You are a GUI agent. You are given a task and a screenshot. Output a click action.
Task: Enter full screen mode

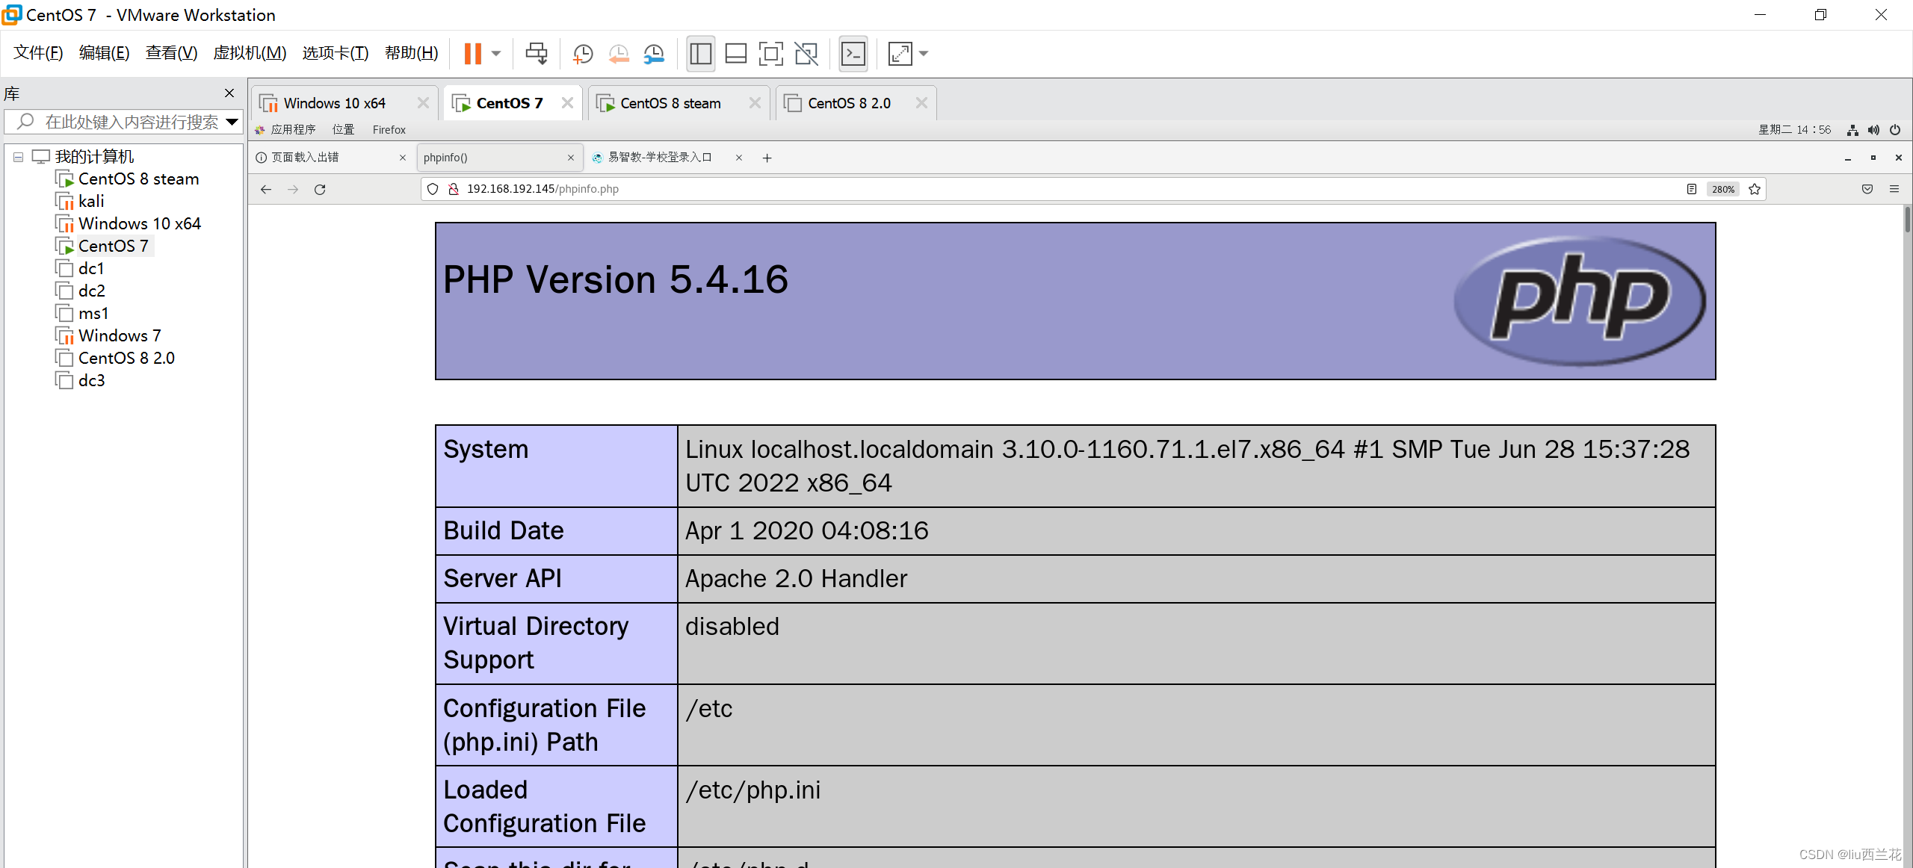770,53
